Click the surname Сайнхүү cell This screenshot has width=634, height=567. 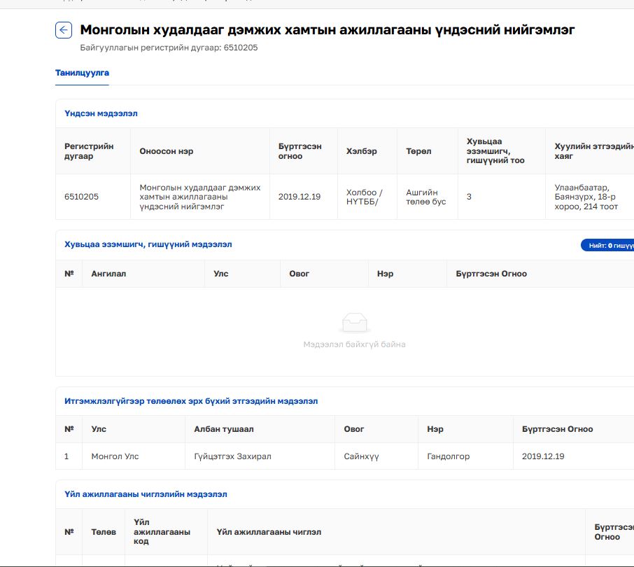point(361,456)
